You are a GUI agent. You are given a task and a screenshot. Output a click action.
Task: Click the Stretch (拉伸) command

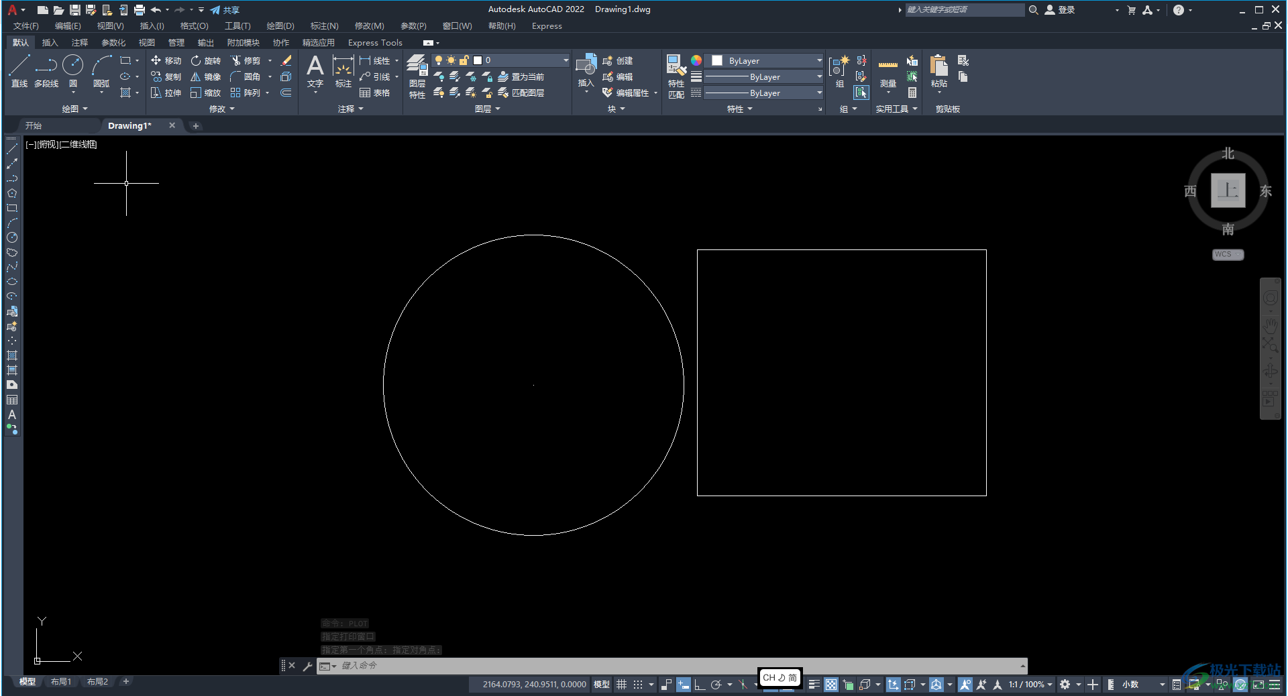click(x=166, y=93)
